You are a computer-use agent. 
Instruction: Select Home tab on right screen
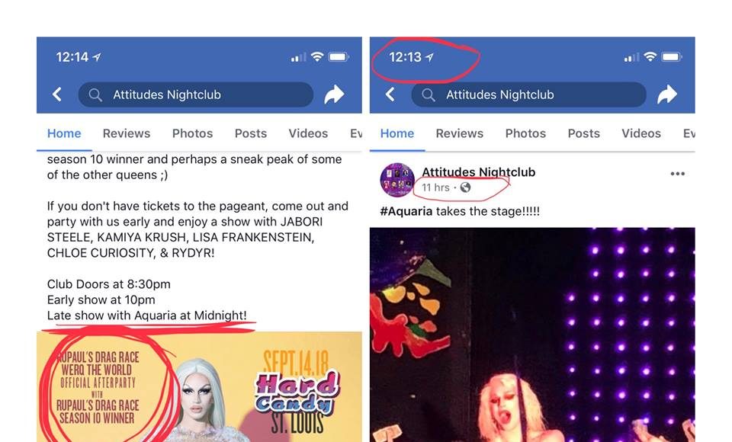tap(396, 133)
